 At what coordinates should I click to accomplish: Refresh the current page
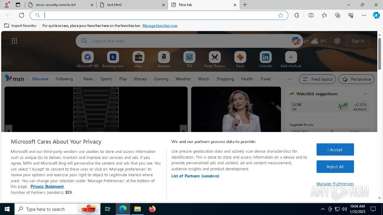click(x=22, y=15)
